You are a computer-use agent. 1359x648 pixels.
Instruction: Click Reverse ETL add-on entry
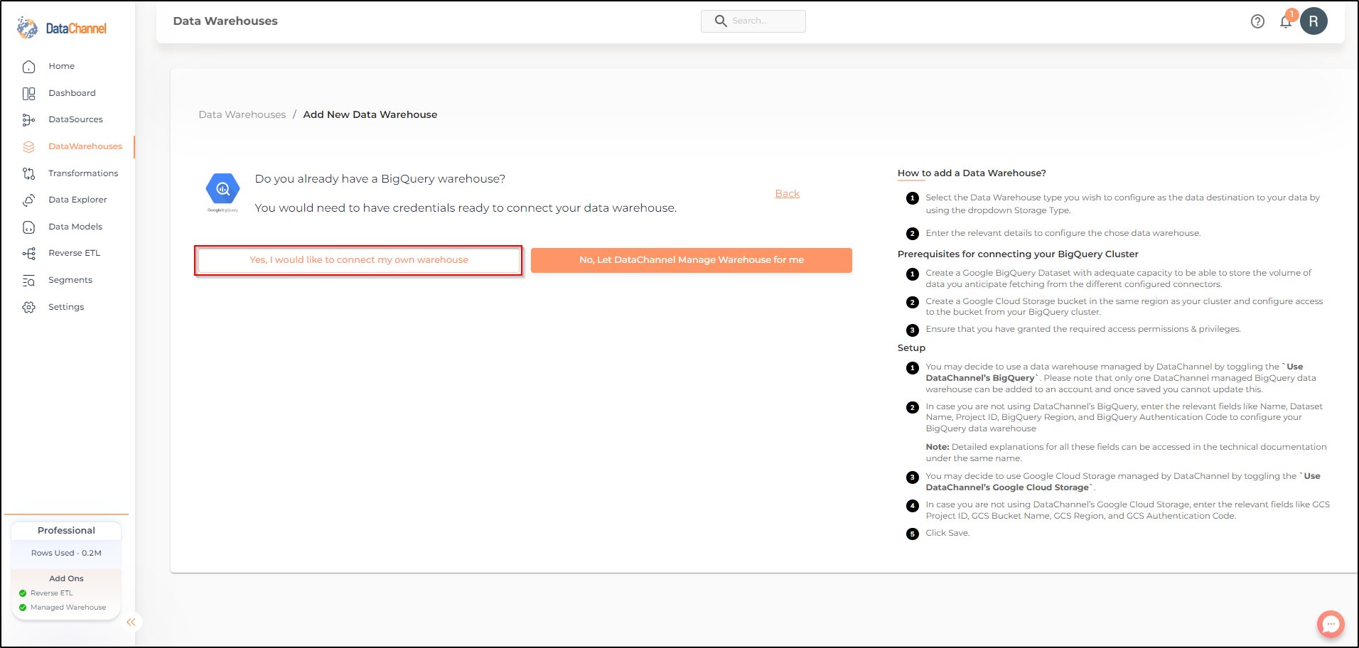[x=51, y=593]
